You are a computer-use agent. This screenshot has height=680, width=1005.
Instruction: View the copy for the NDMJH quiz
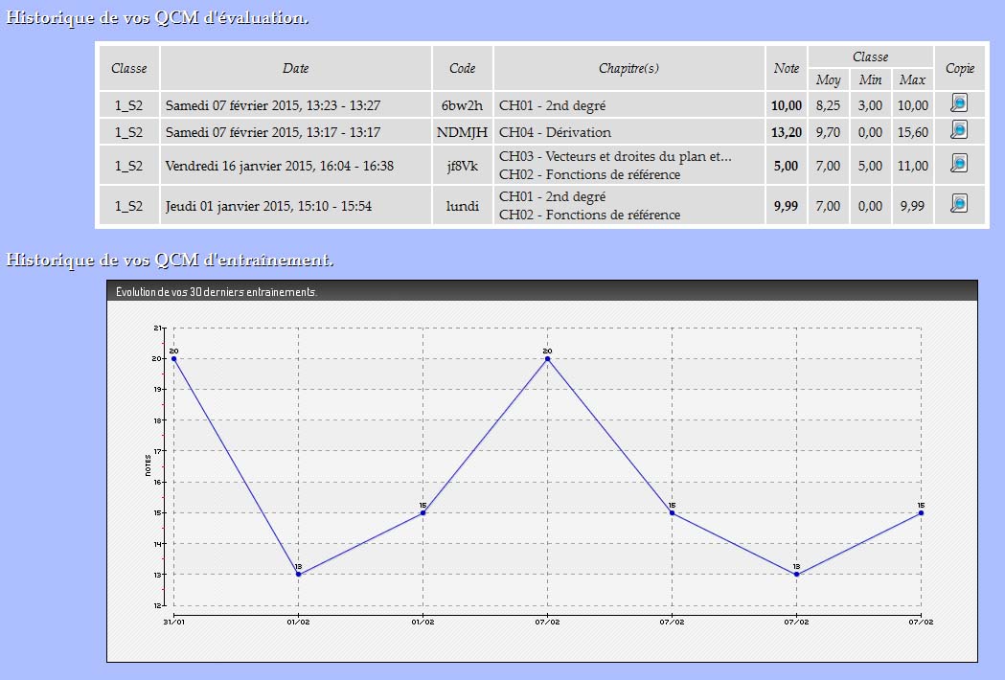(958, 130)
